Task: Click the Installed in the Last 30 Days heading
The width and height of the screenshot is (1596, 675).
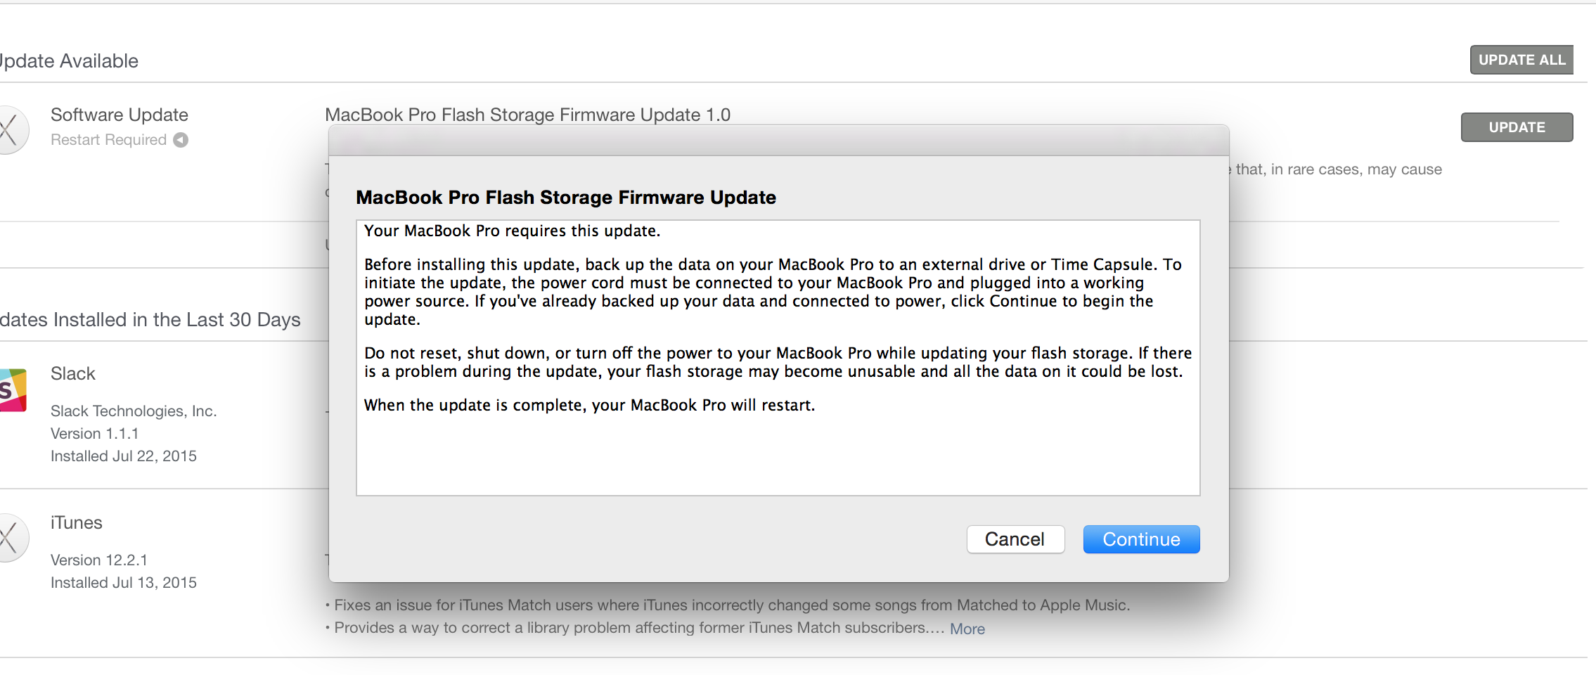Action: coord(150,320)
